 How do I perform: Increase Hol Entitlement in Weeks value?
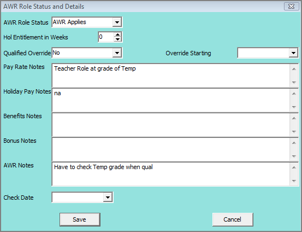pyautogui.click(x=117, y=34)
